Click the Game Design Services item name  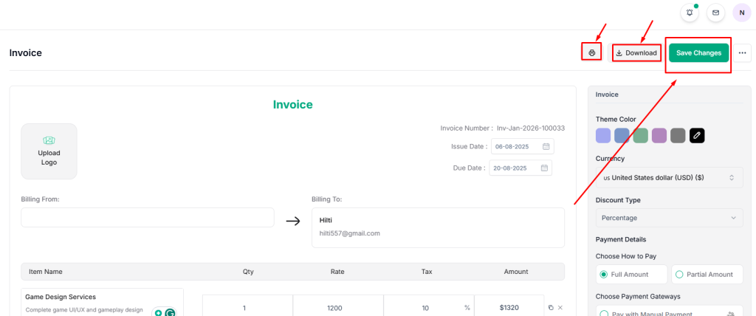61,297
